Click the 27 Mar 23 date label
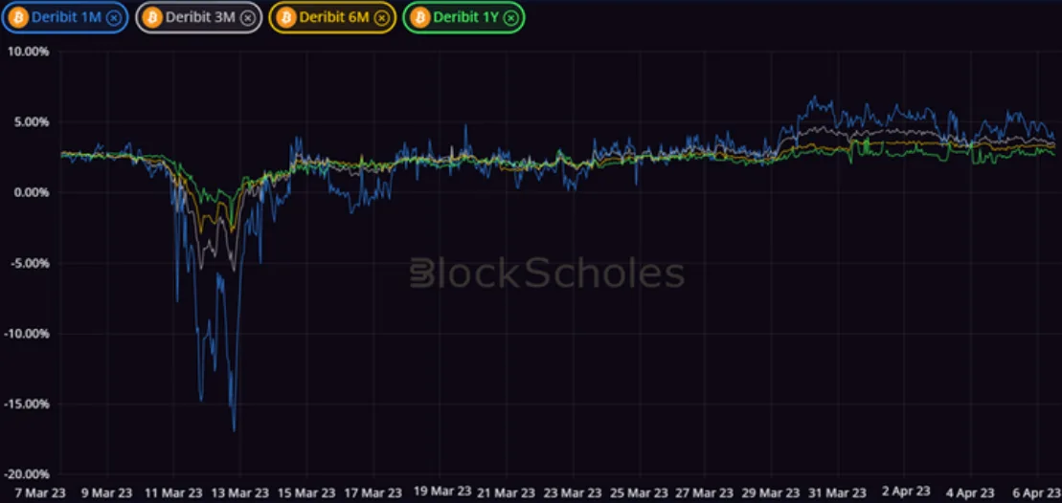 click(x=706, y=492)
